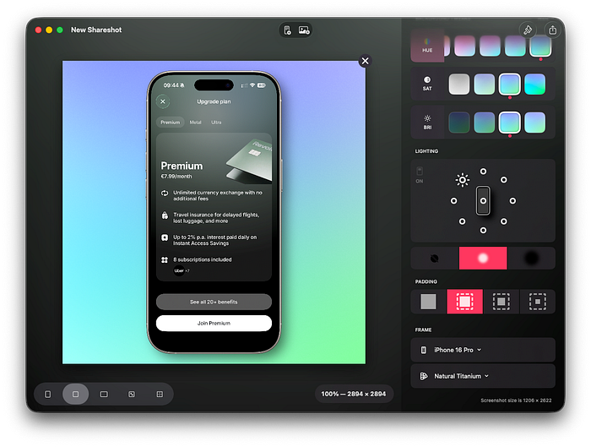The image size is (591, 447).
Task: Select the HUE background adjustment tab
Action: (427, 46)
